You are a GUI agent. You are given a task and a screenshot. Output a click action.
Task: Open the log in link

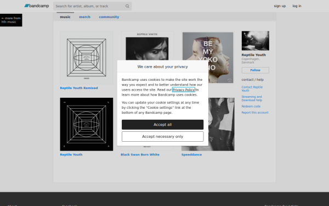pyautogui.click(x=297, y=6)
